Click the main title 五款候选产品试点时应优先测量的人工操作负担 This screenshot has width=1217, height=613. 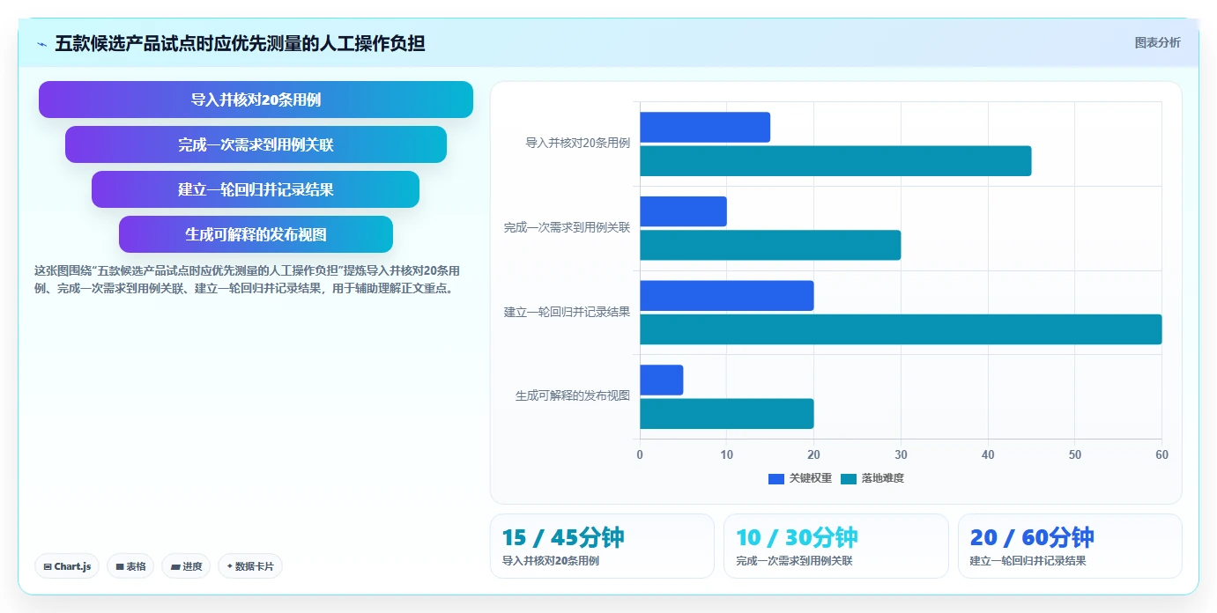pos(240,43)
